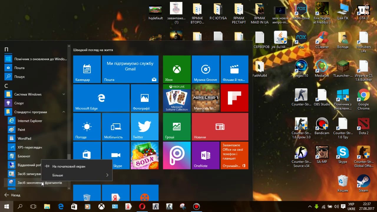Go back with Назад button
Image resolution: width=377 pixels, height=212 pixels.
(12, 195)
